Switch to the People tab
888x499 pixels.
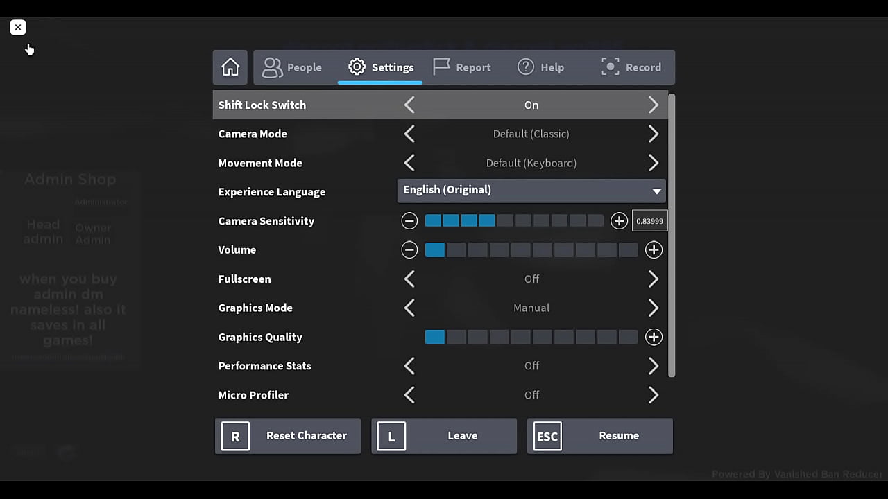pos(292,67)
